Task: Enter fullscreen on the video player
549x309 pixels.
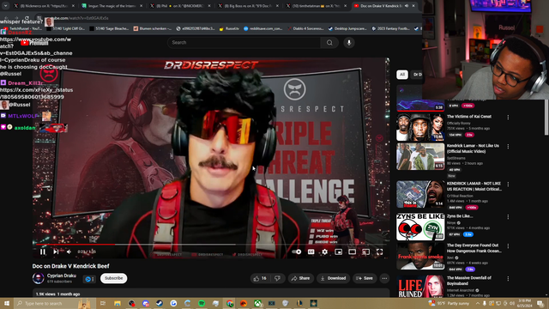Action: [379, 251]
